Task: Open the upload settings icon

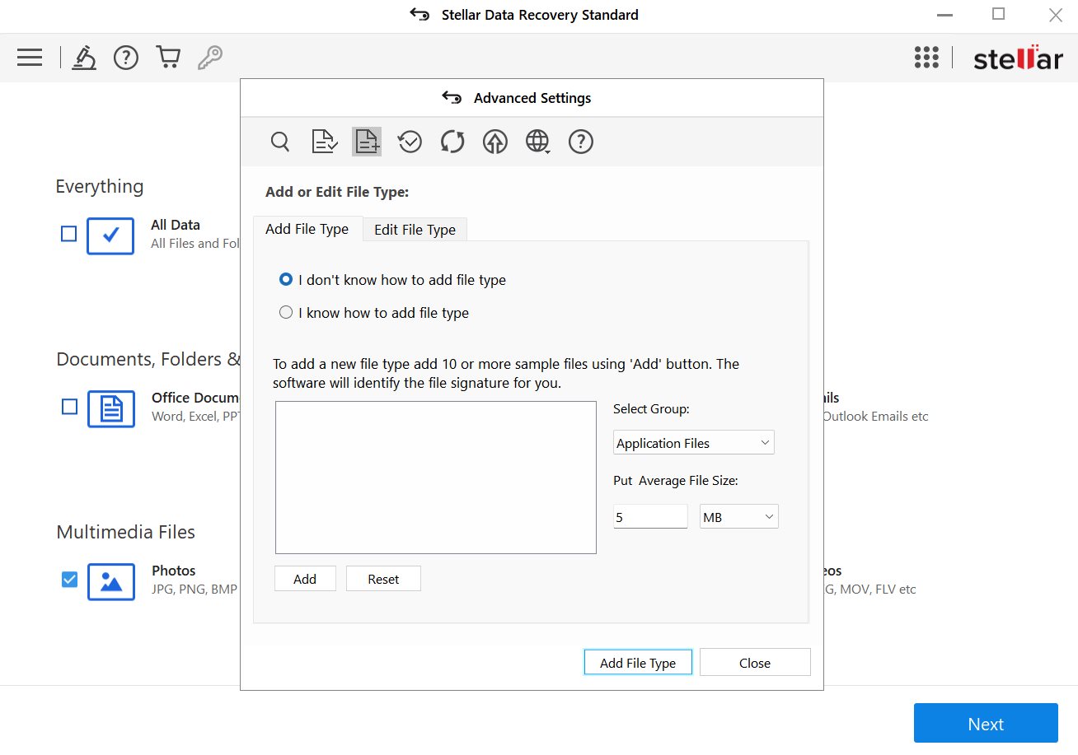Action: point(494,142)
